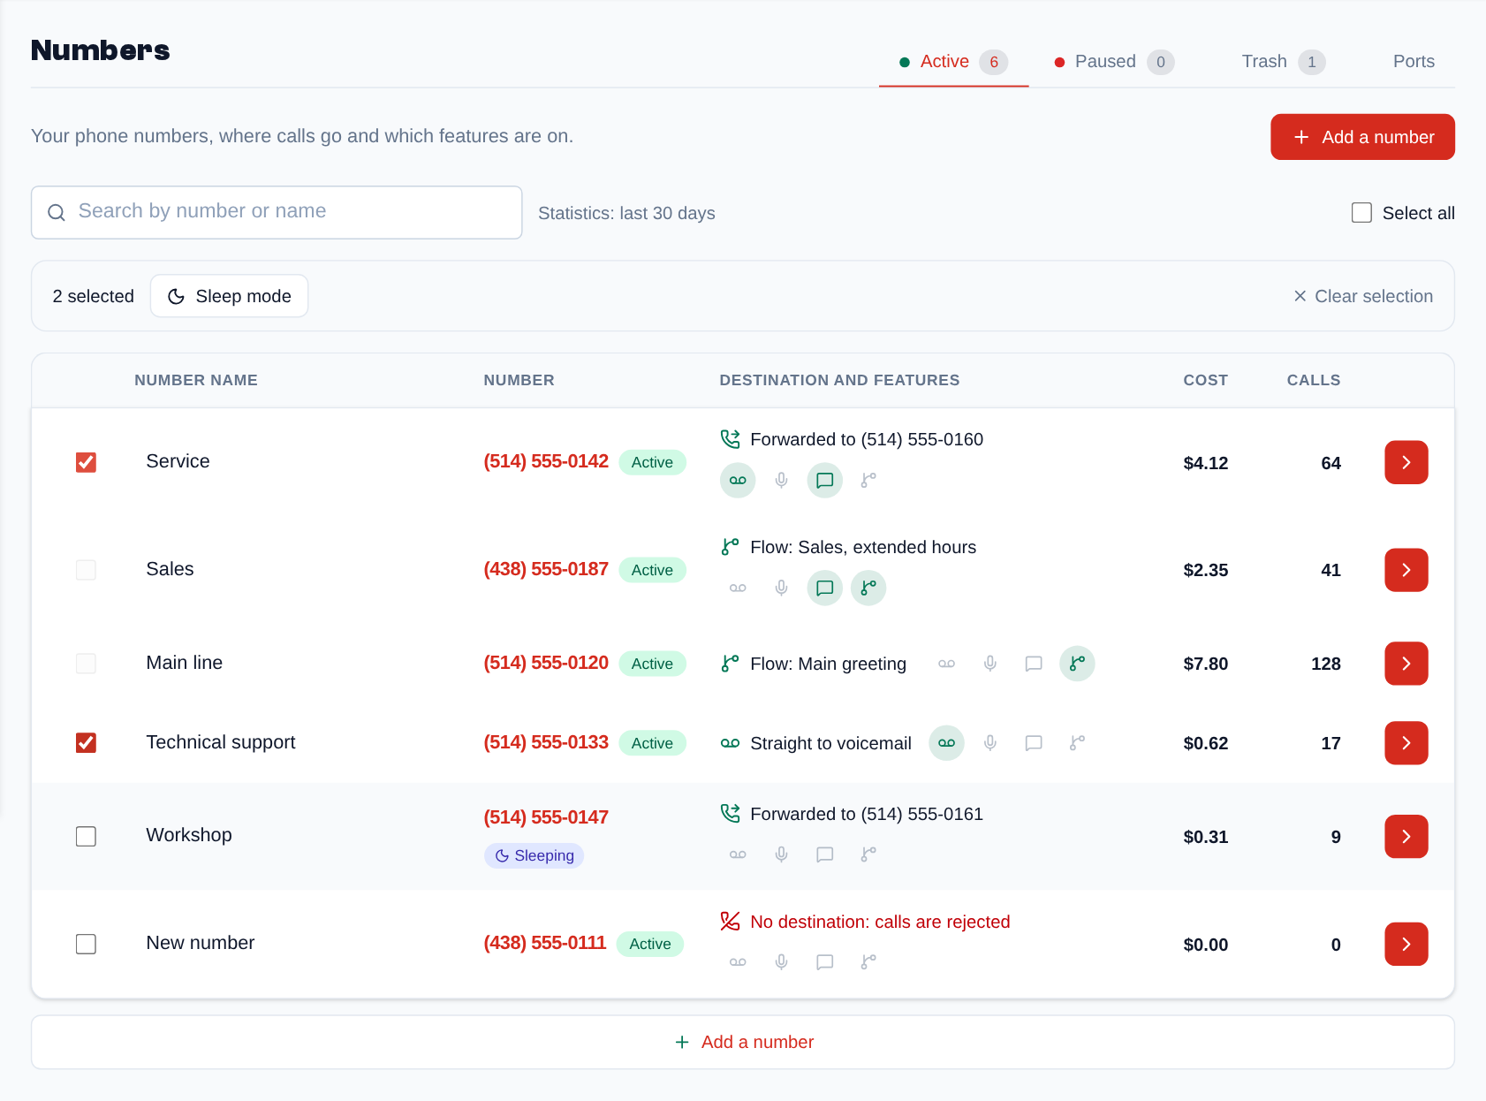The image size is (1486, 1101).
Task: Toggle microphone icon in Workshop row
Action: pyautogui.click(x=781, y=854)
